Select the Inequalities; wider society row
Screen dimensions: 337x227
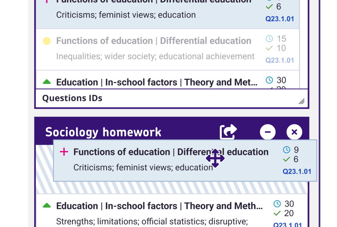(x=155, y=56)
